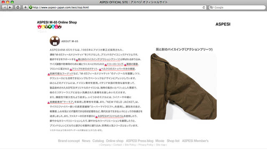Viewport: 267px width, 156px height.
Task: Open the underlined link right of ドローストリング
Action: tap(132, 64)
